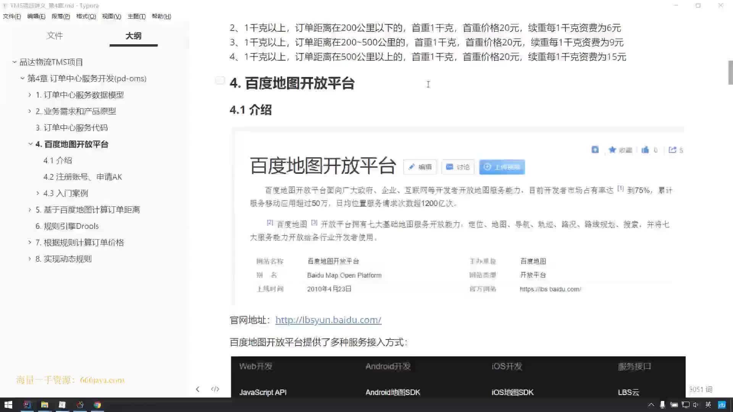Jump to 4.1 介绍 in outline

[x=58, y=161]
